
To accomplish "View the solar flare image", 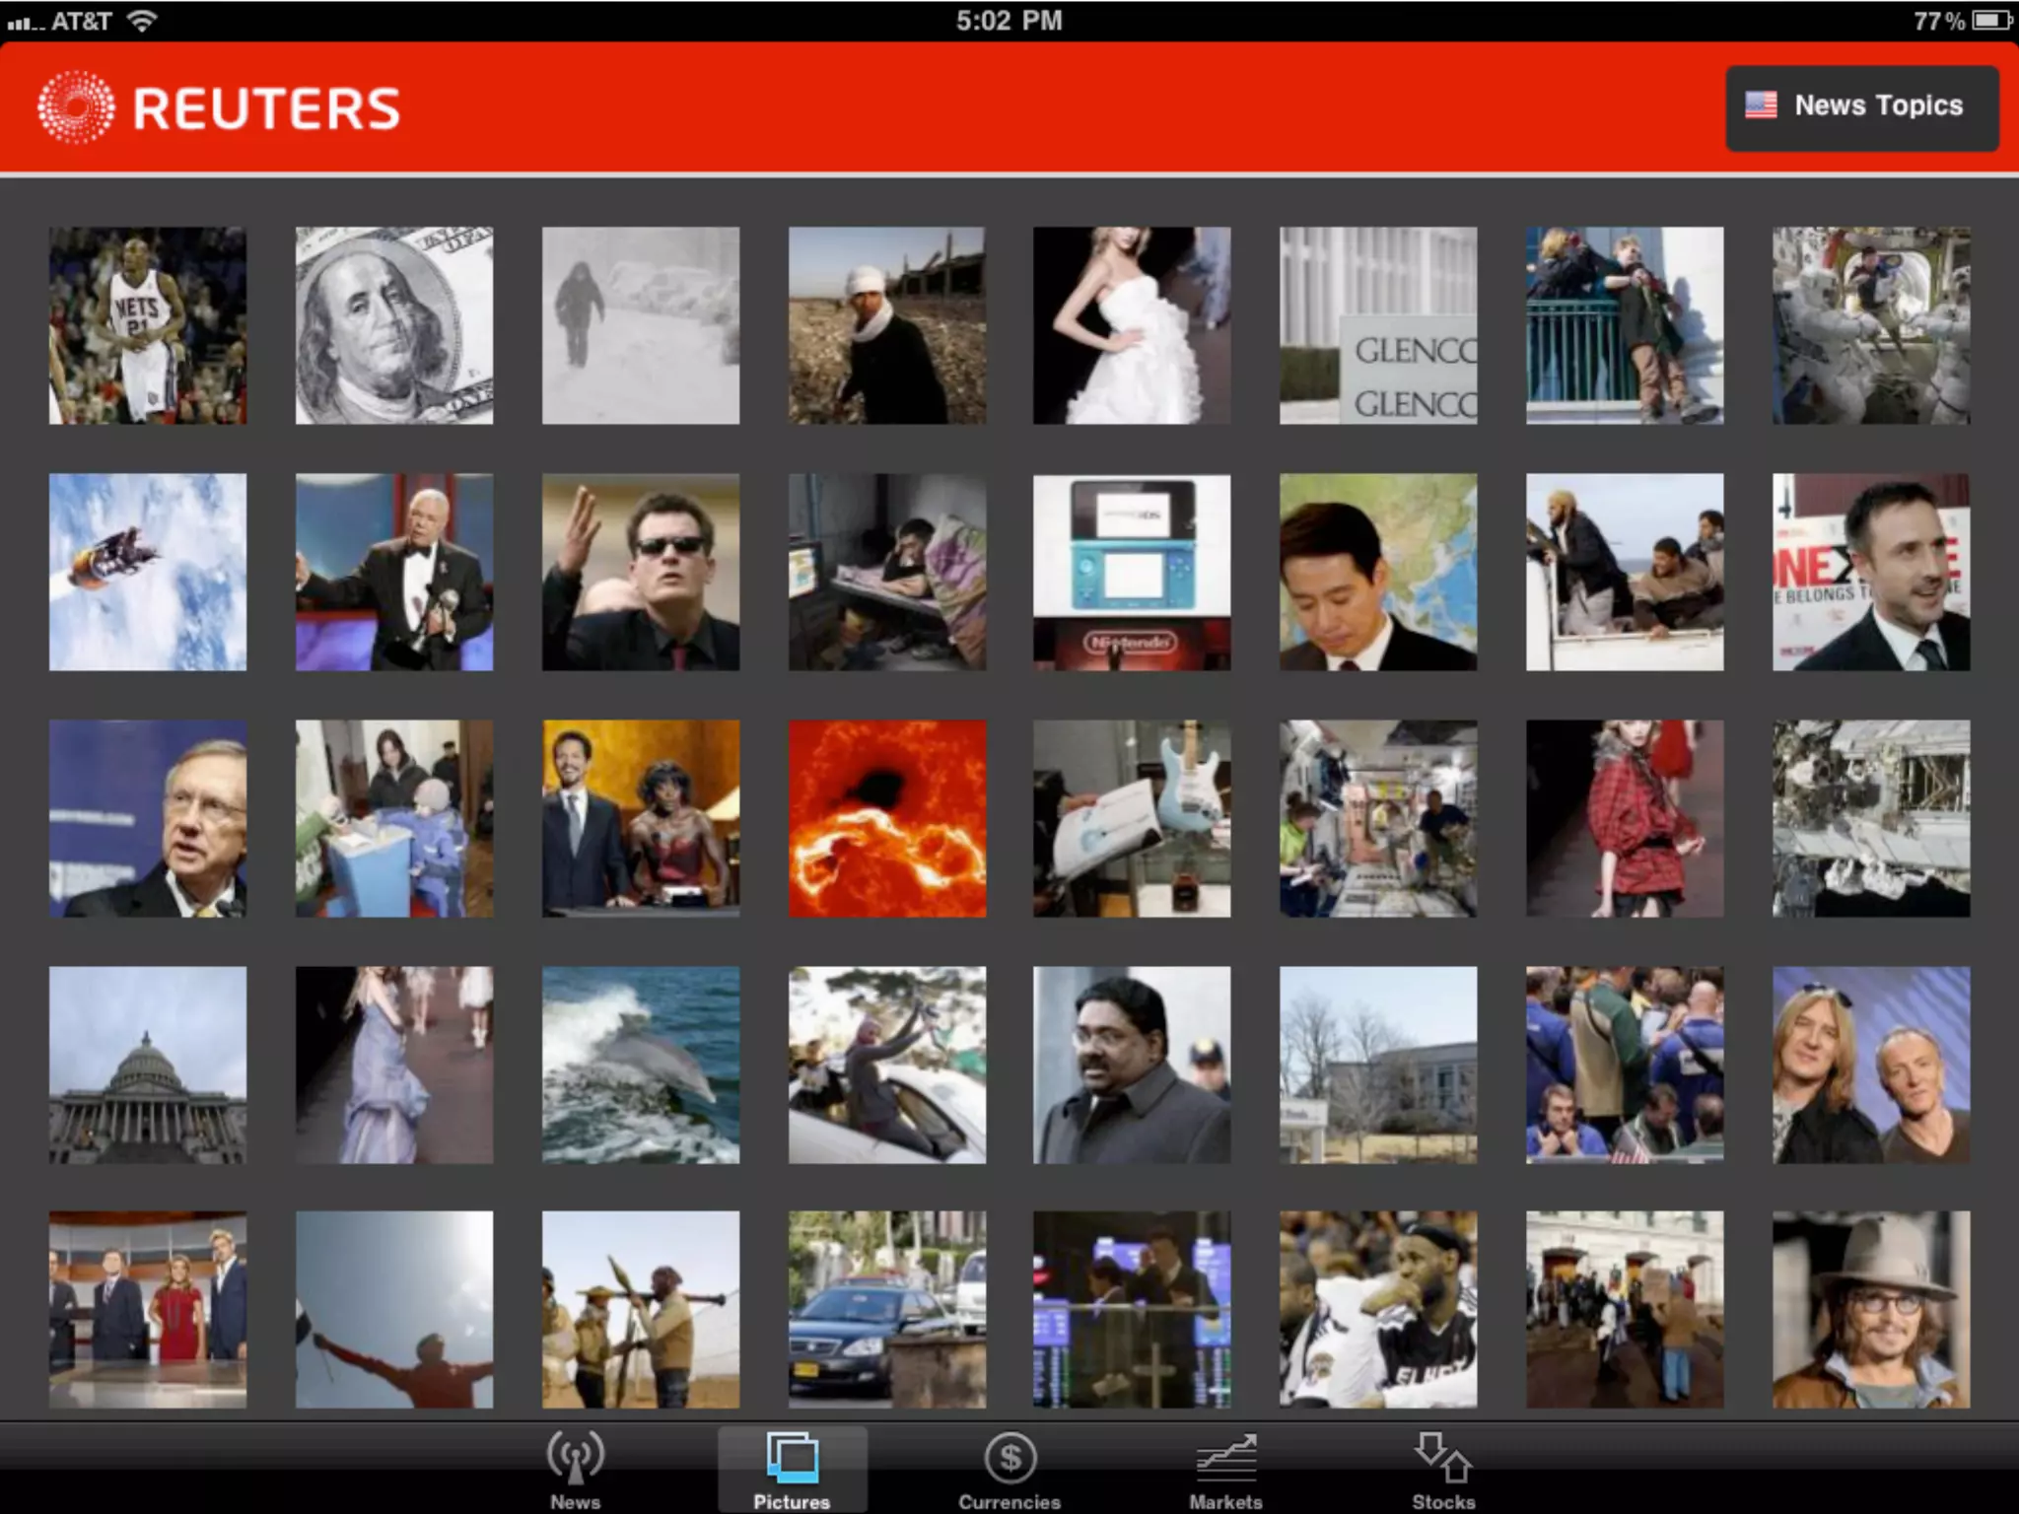I will click(886, 819).
